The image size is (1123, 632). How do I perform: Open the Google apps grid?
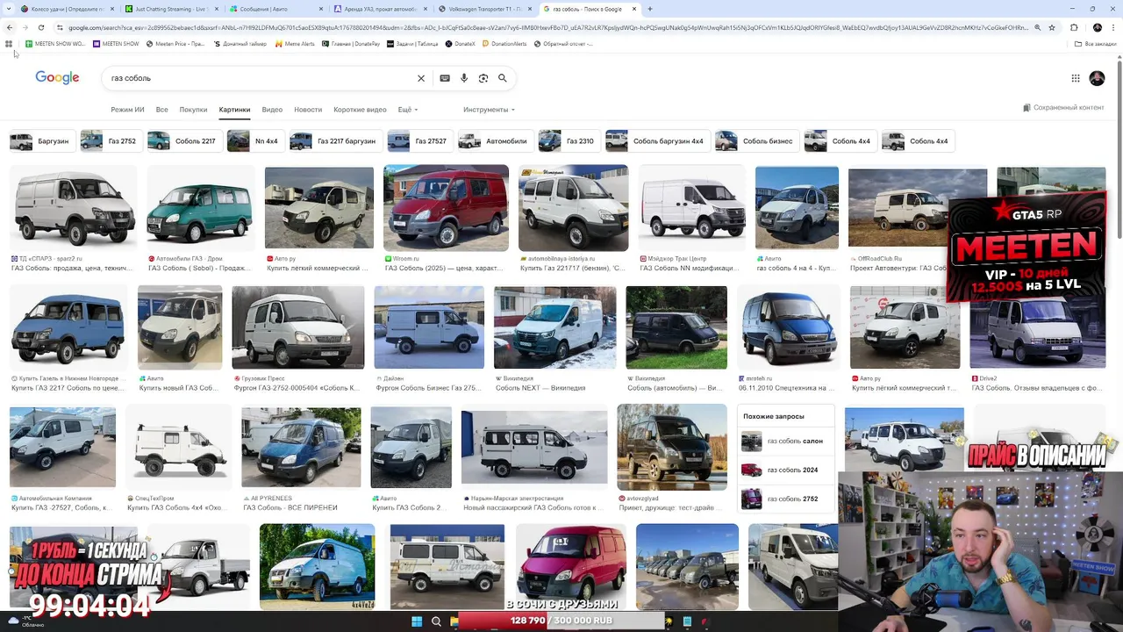coord(1076,78)
